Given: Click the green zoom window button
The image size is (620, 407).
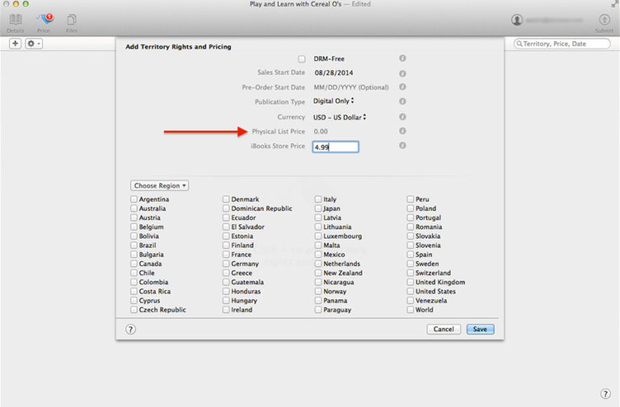Looking at the screenshot, I should click(x=26, y=3).
